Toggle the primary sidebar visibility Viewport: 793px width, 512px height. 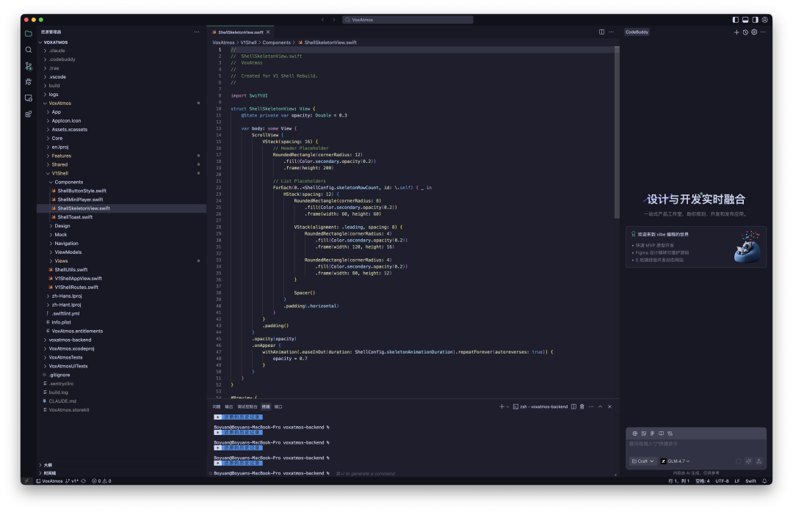[x=736, y=20]
